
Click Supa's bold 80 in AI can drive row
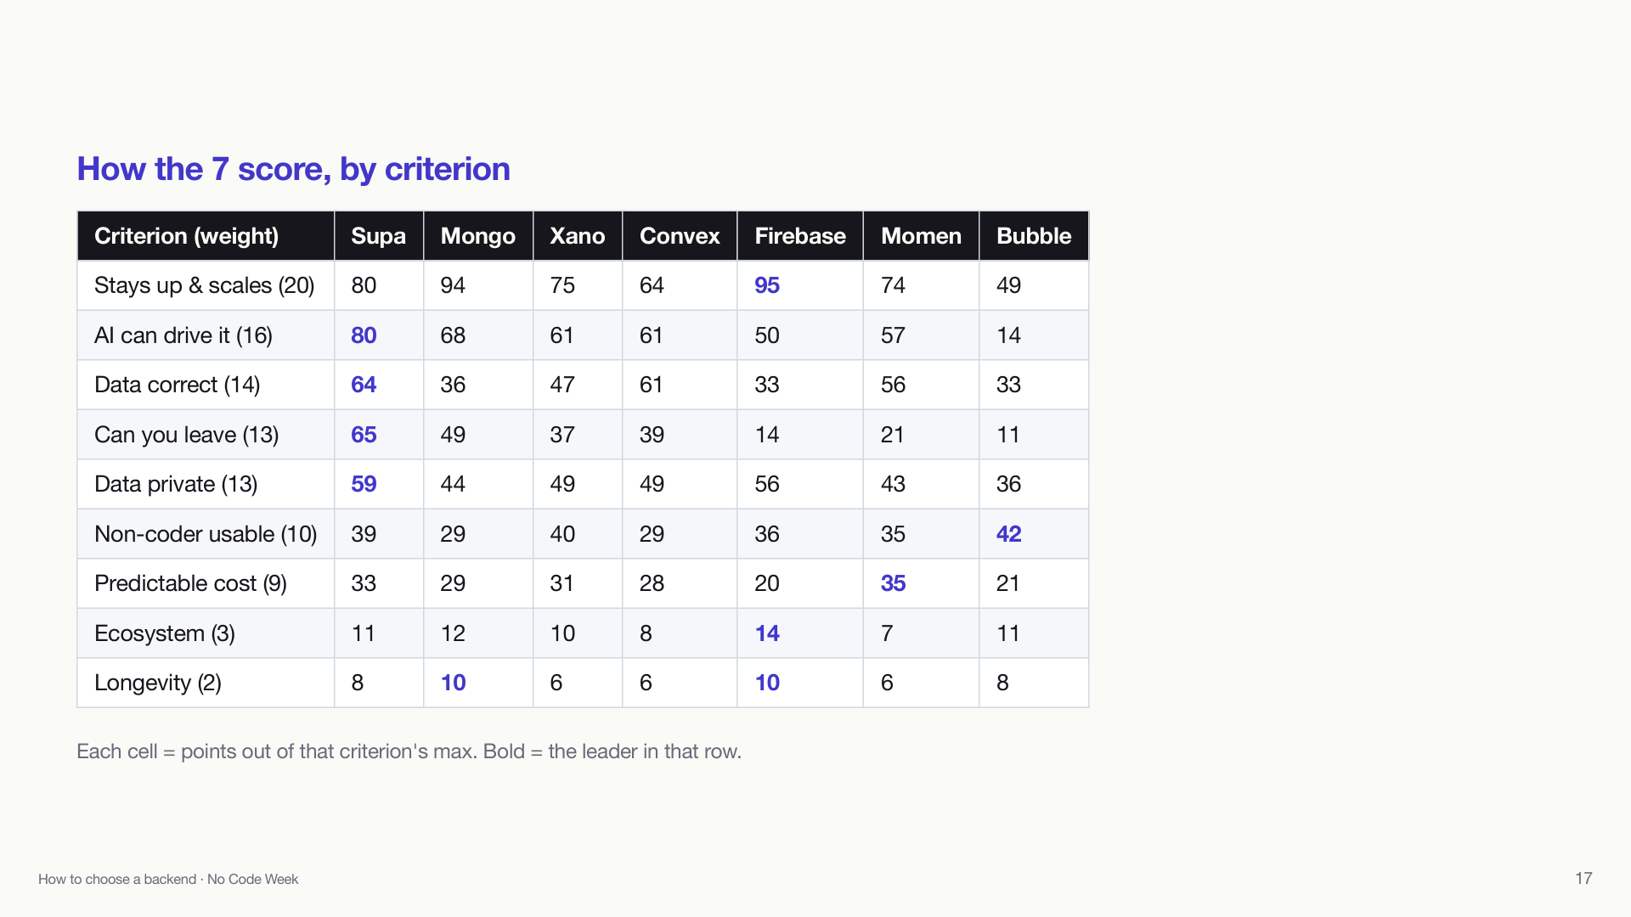[364, 335]
